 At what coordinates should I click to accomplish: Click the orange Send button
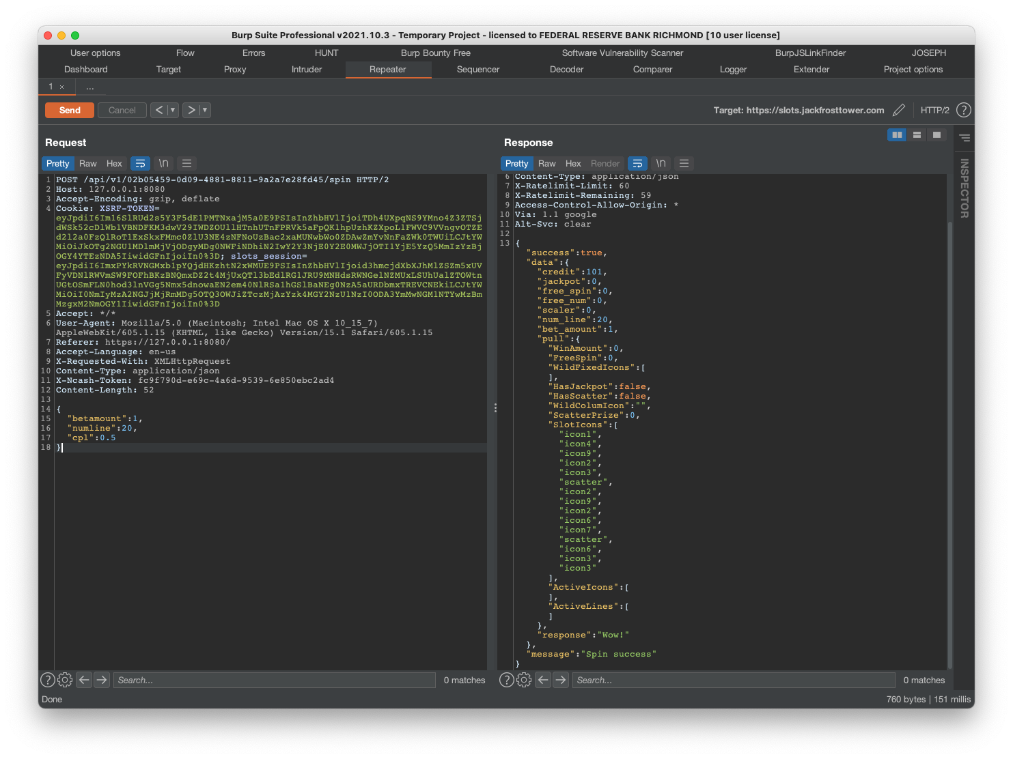(70, 110)
